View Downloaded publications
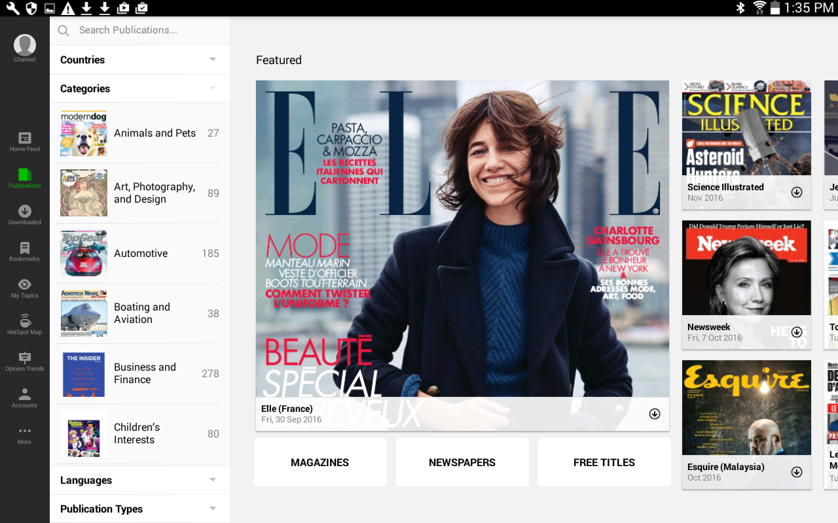The image size is (838, 523). pos(24,214)
